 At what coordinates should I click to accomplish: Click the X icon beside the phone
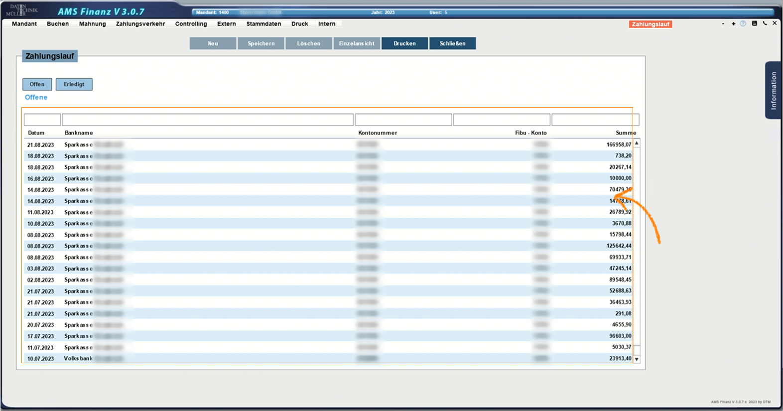[775, 23]
